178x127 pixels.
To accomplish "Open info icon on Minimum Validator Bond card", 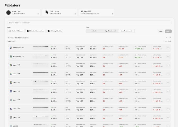I will coord(112,14).
